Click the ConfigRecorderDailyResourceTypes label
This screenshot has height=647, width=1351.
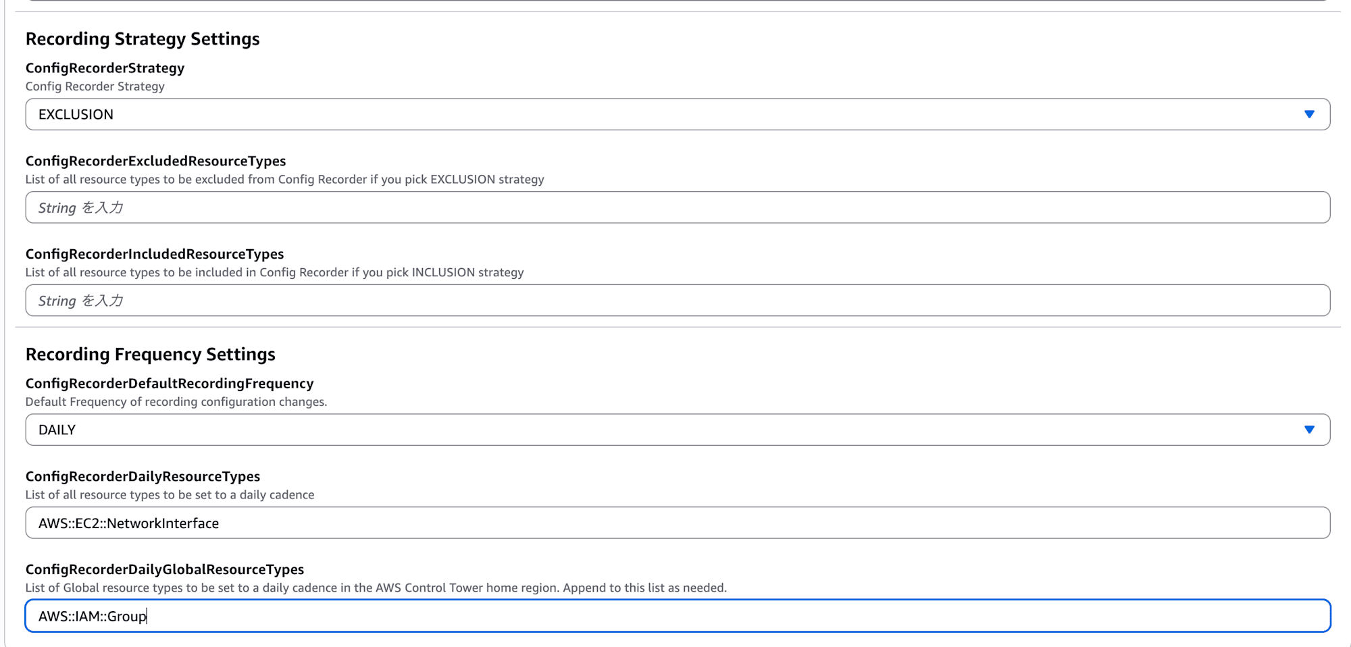click(143, 477)
